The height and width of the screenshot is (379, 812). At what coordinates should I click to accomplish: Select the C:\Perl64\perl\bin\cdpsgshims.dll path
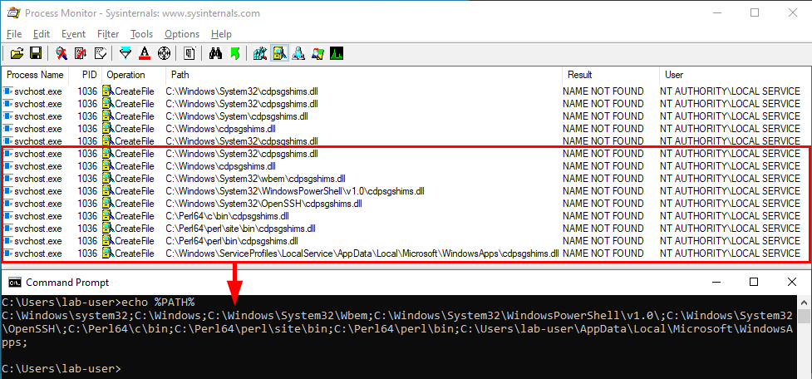pyautogui.click(x=232, y=241)
